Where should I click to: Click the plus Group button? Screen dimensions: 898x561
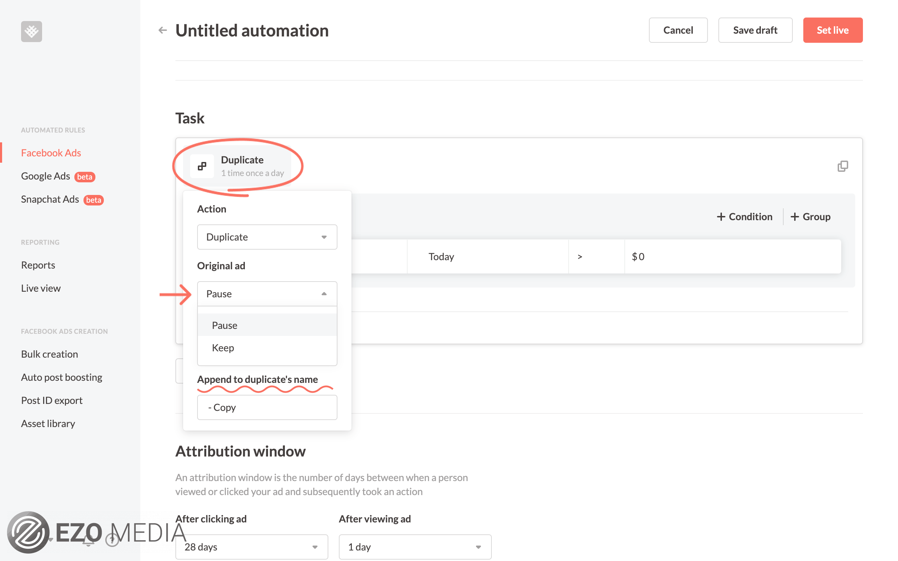[810, 216]
